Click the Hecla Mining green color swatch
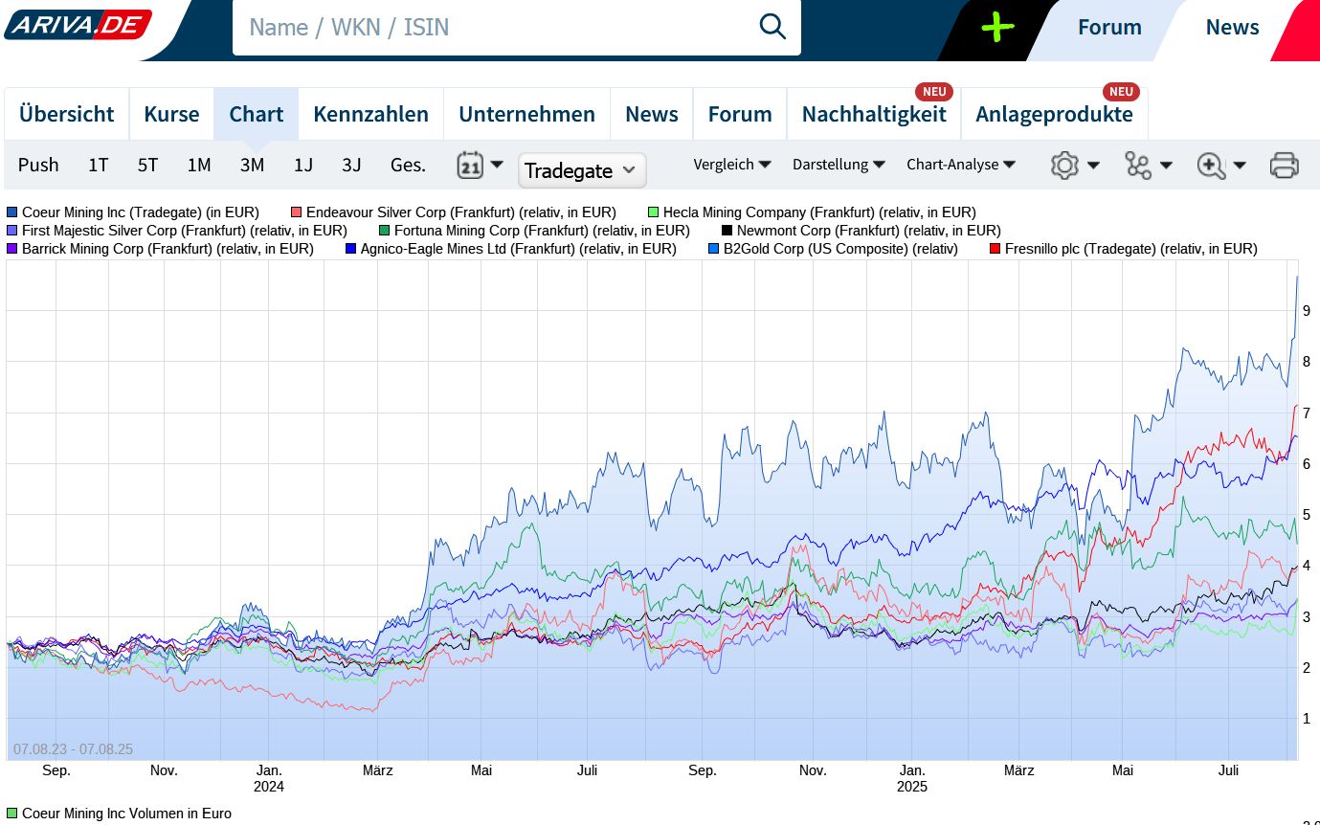This screenshot has width=1320, height=825. (x=654, y=212)
